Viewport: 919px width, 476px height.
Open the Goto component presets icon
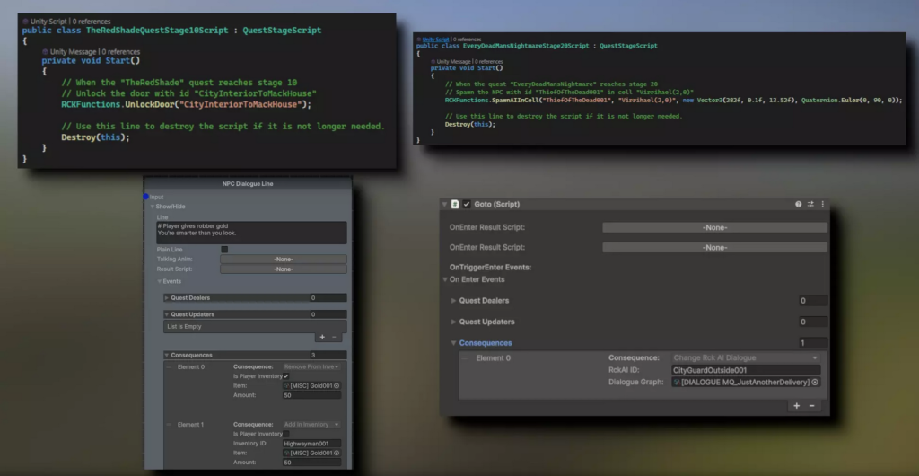[810, 205]
